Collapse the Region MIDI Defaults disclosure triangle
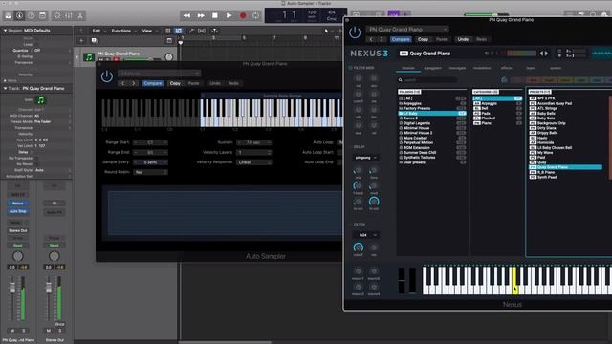The image size is (612, 344). (x=5, y=30)
